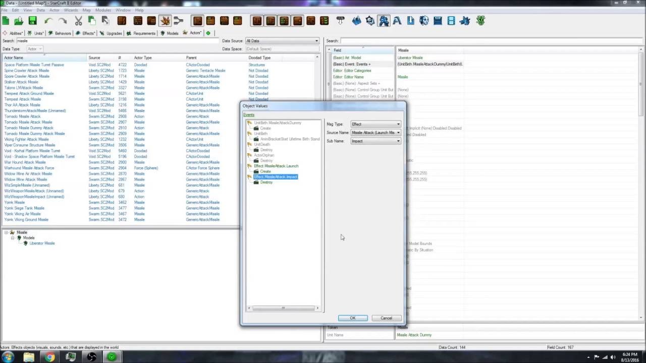Click the highlighted brown leaf view toolbar icon
646x363 pixels.
(165, 21)
